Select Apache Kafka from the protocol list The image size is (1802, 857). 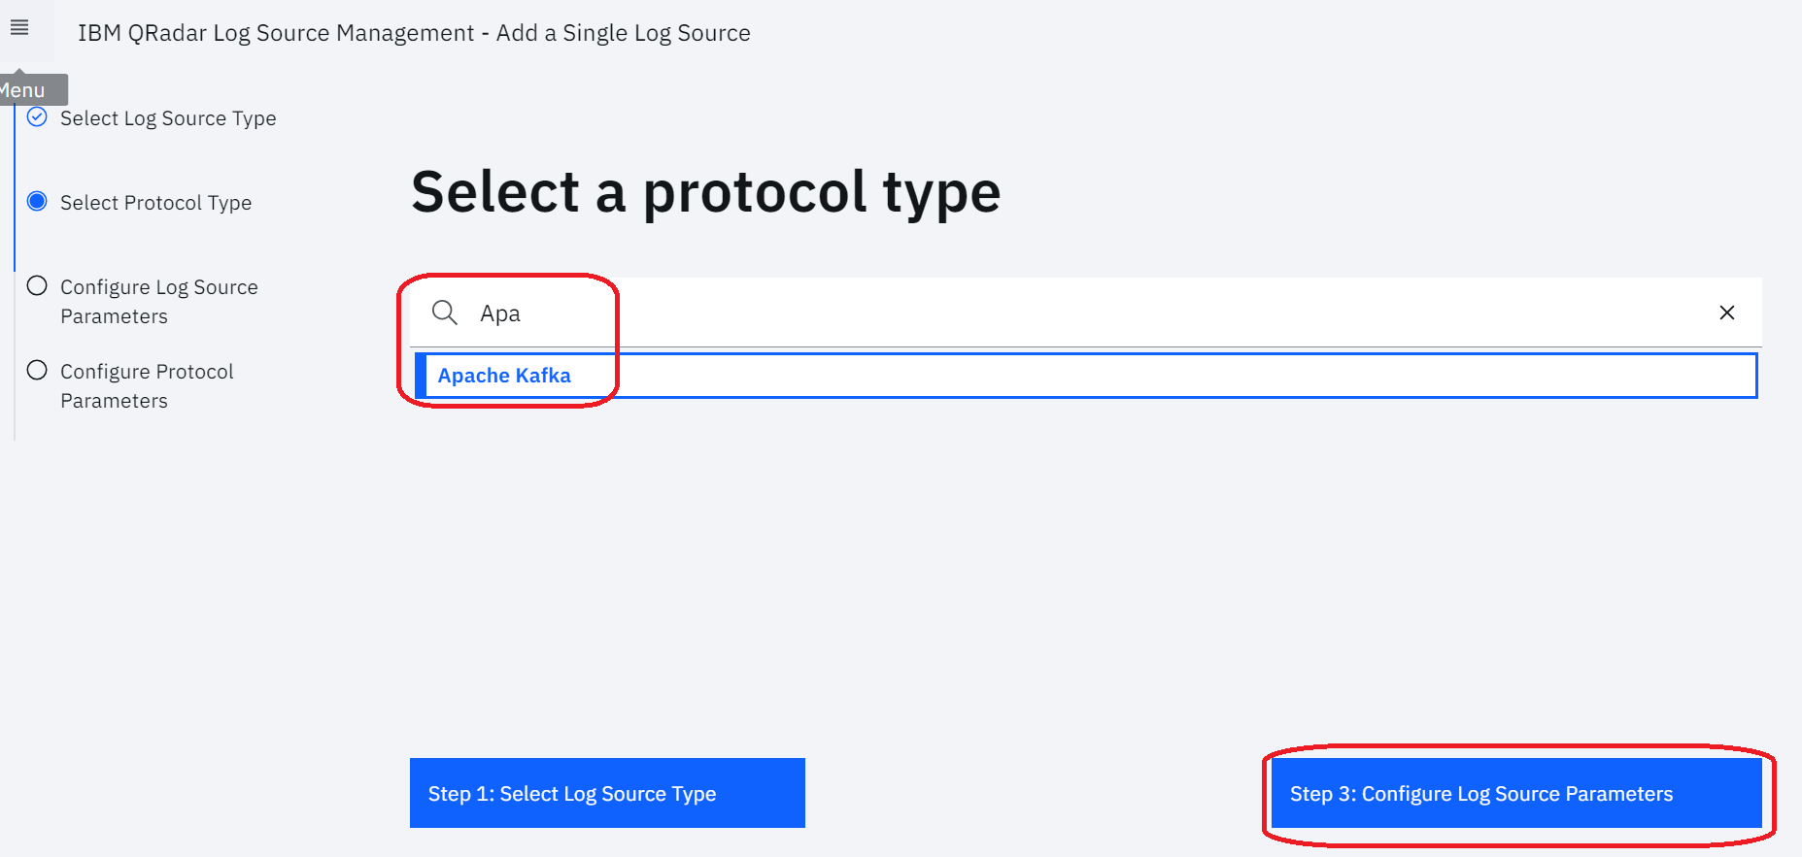(504, 376)
